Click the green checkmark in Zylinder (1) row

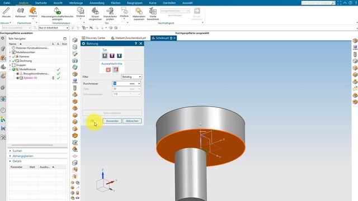pyautogui.click(x=58, y=78)
